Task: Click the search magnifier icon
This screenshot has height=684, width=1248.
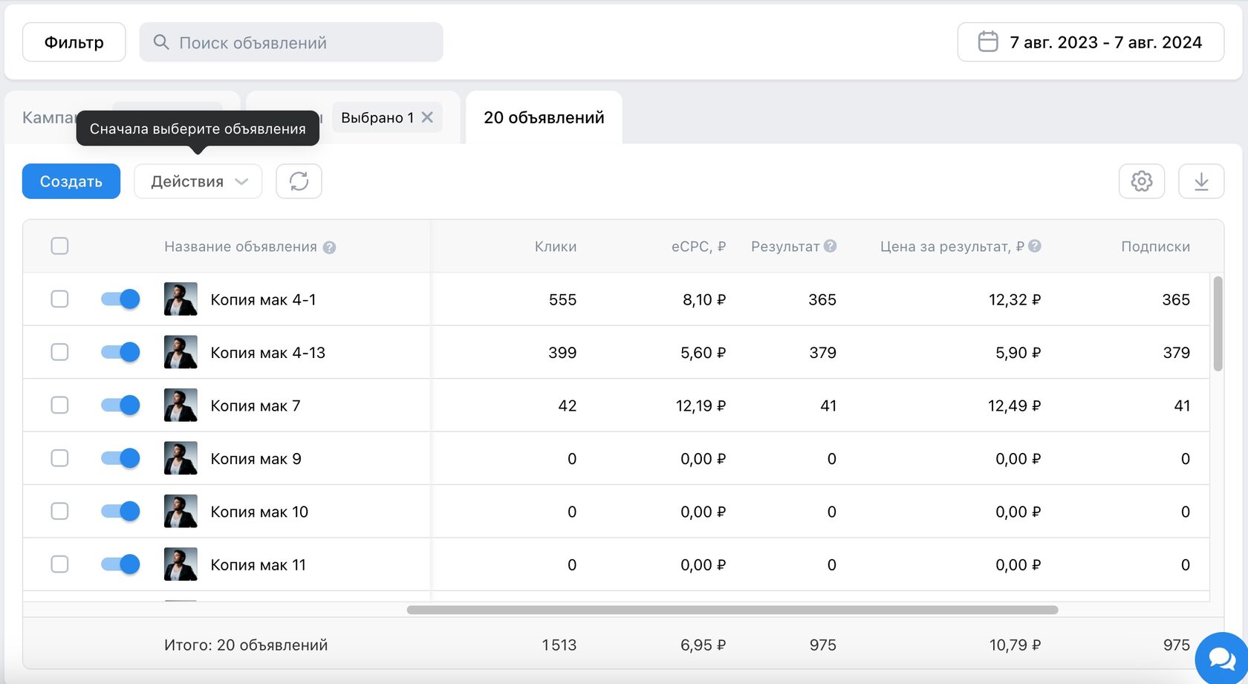Action: pyautogui.click(x=161, y=42)
